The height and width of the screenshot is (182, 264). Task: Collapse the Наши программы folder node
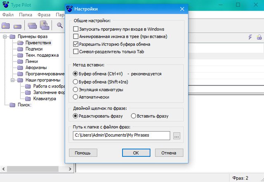14,80
